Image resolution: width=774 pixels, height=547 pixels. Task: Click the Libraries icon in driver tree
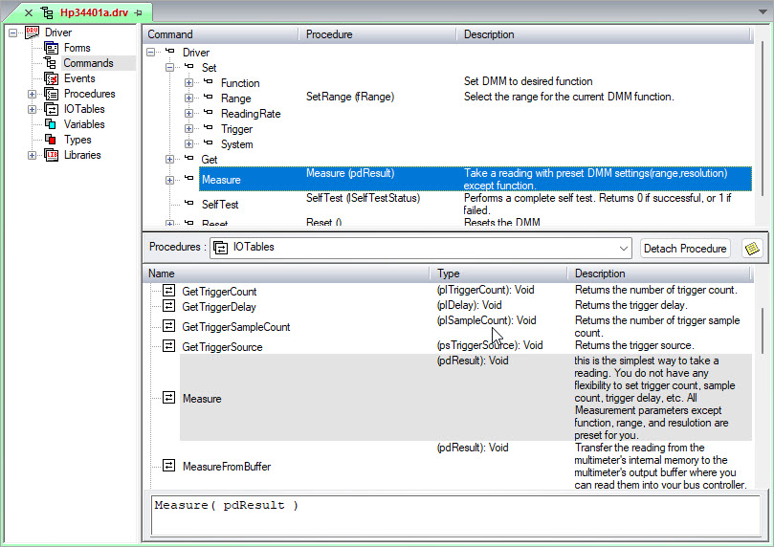click(52, 155)
